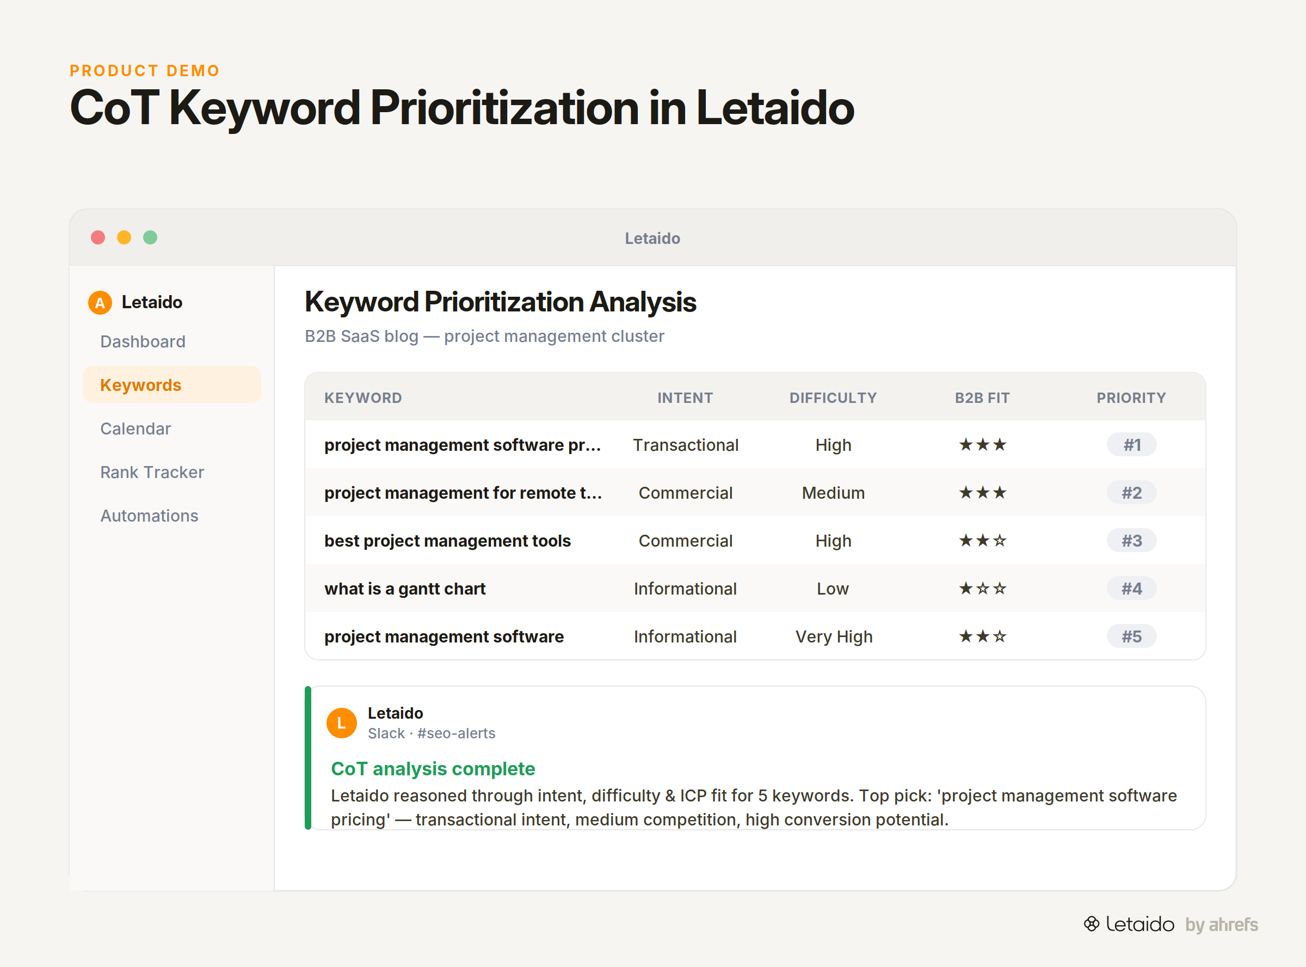Viewport: 1306px width, 967px height.
Task: Click the Letaido workspace name in sidebar
Action: click(x=152, y=303)
